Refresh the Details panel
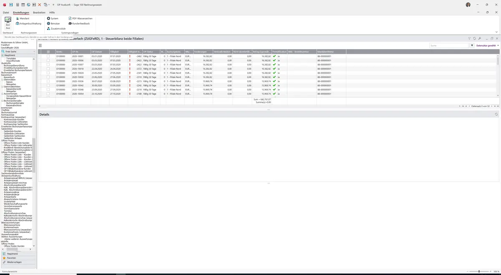This screenshot has width=501, height=275. [496, 114]
